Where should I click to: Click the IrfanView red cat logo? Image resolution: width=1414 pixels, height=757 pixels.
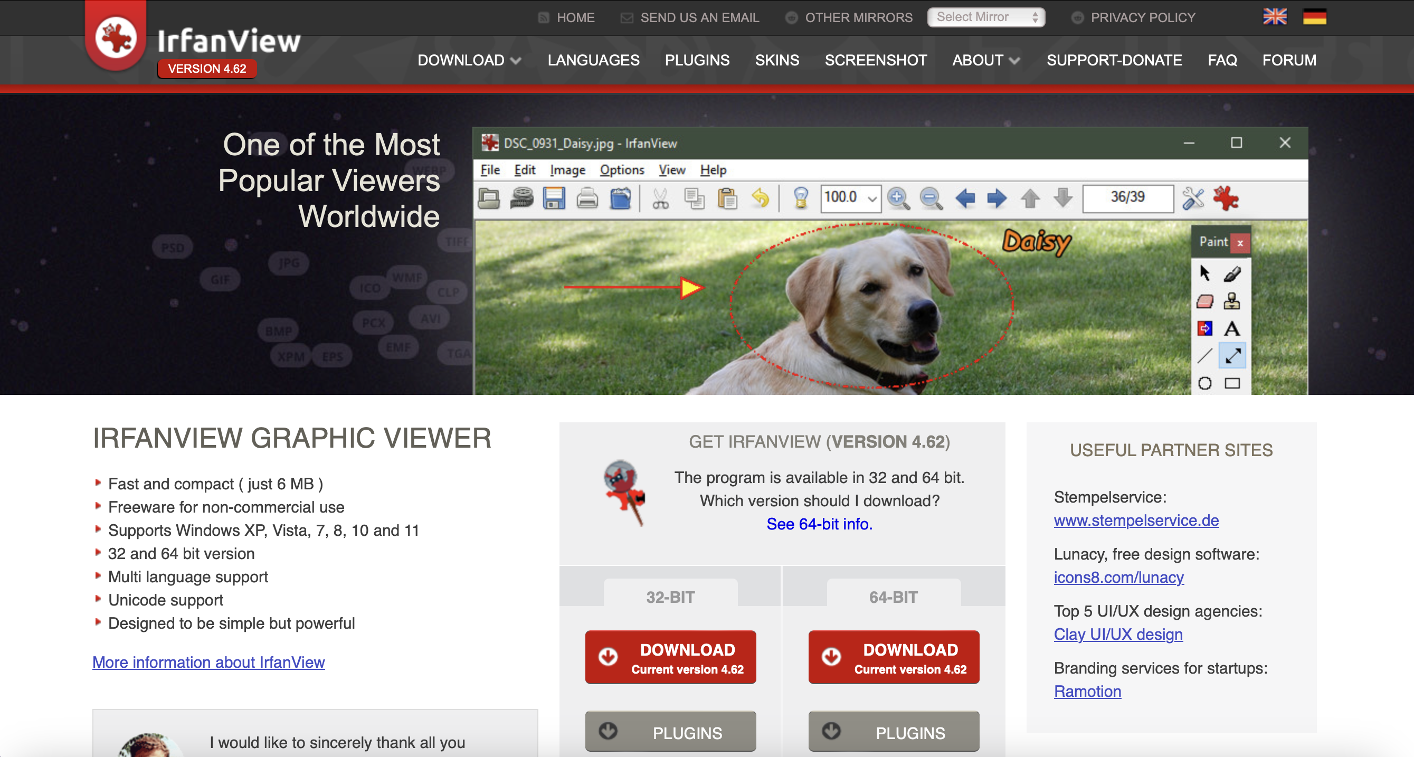[116, 39]
